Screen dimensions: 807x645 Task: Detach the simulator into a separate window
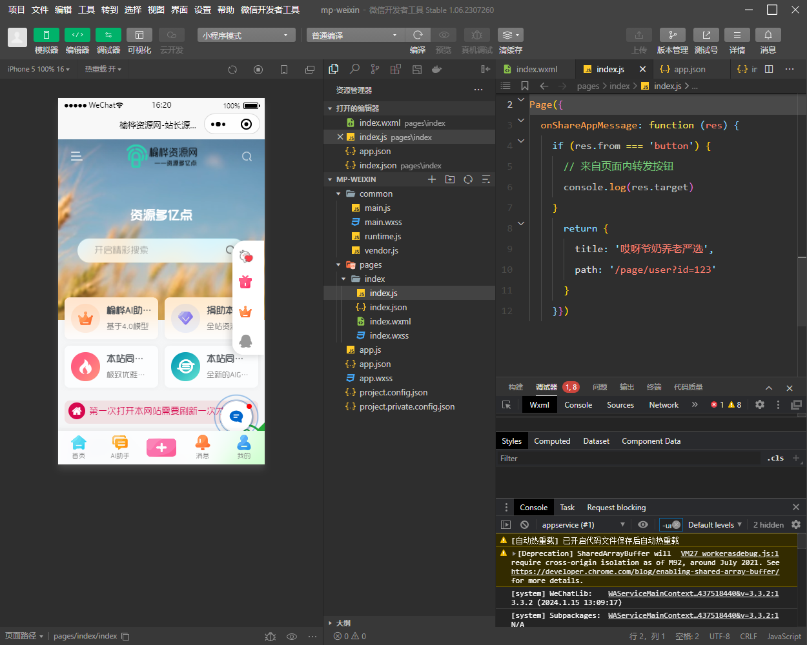point(310,70)
